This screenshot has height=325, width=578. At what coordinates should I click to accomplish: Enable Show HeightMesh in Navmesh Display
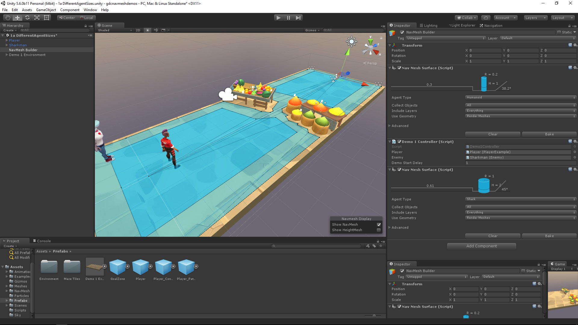point(379,230)
